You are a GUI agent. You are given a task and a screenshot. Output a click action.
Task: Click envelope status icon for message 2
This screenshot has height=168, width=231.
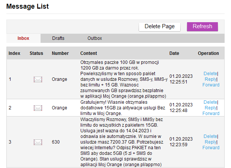tap(38, 108)
